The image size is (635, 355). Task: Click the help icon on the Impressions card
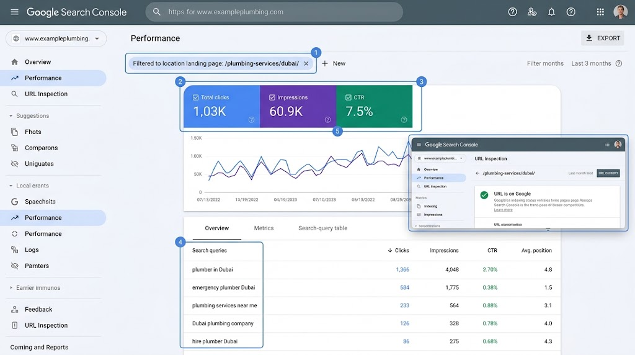(x=327, y=120)
